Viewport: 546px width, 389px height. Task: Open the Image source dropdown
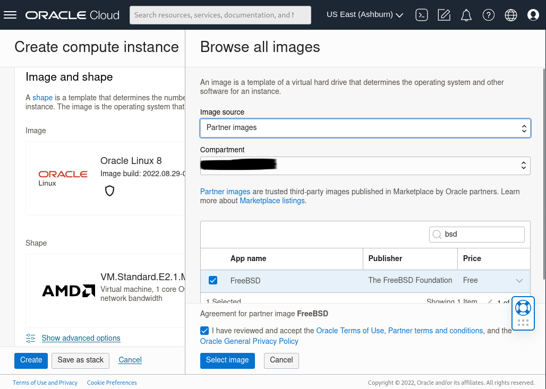click(365, 128)
